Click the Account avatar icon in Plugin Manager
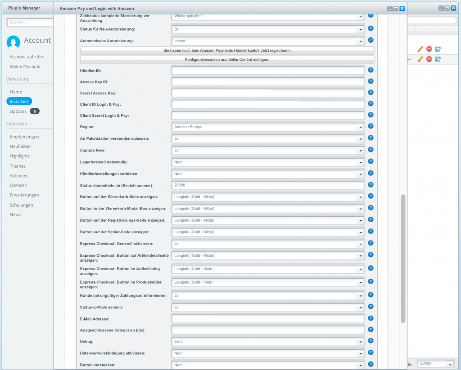Viewport: 461px width, 370px height. (x=13, y=42)
